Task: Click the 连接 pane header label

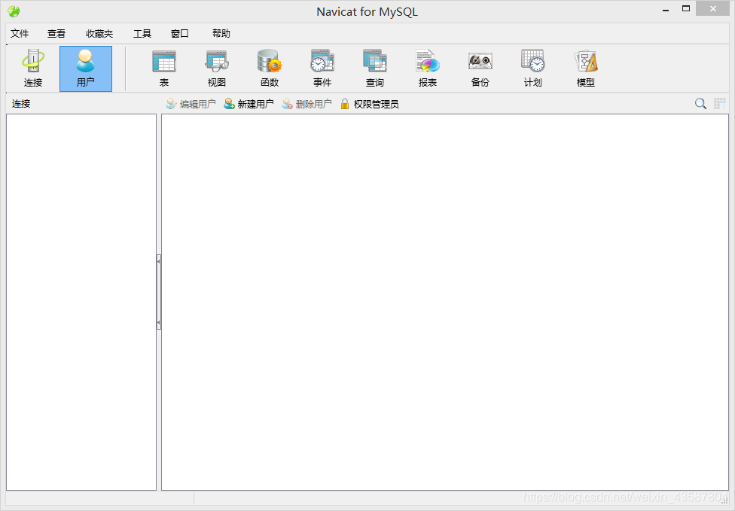Action: [21, 104]
